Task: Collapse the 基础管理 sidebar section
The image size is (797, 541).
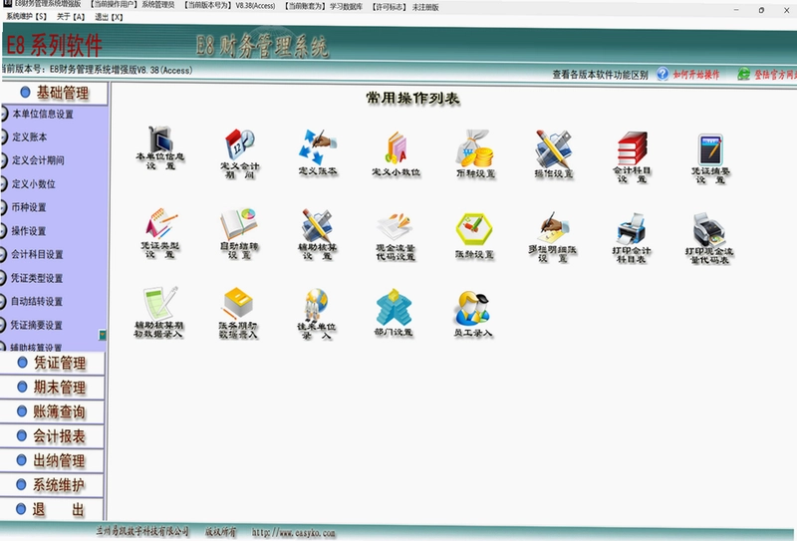Action: 55,93
